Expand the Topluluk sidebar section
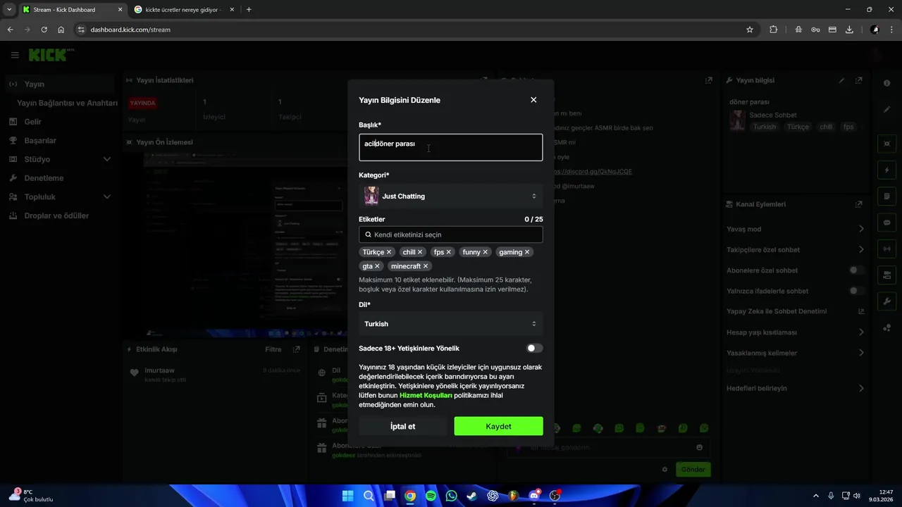 coord(60,196)
